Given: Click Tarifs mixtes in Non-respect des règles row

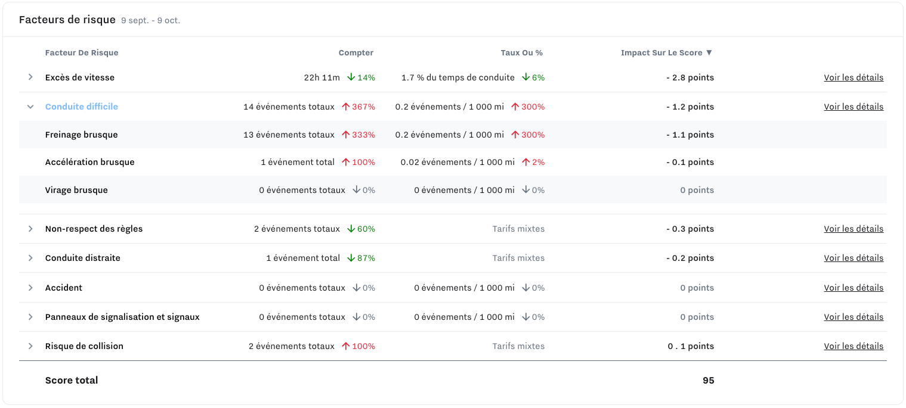Looking at the screenshot, I should tap(518, 229).
